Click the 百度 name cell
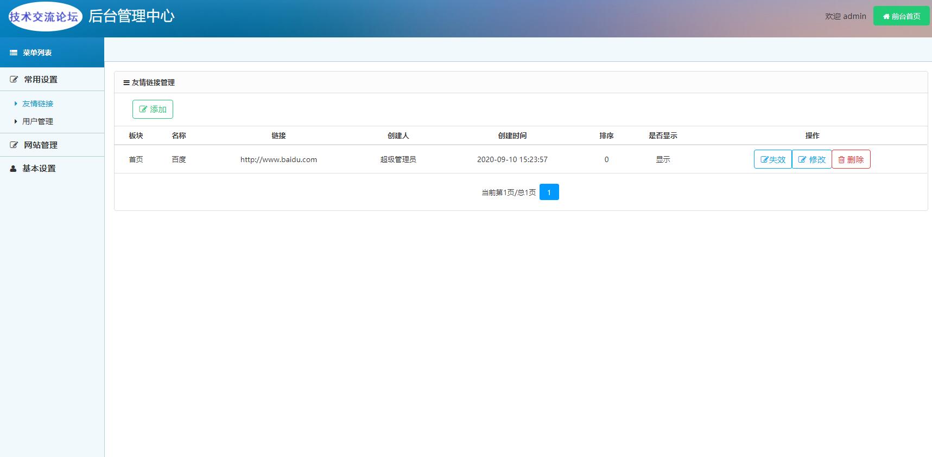The width and height of the screenshot is (932, 457). click(179, 159)
